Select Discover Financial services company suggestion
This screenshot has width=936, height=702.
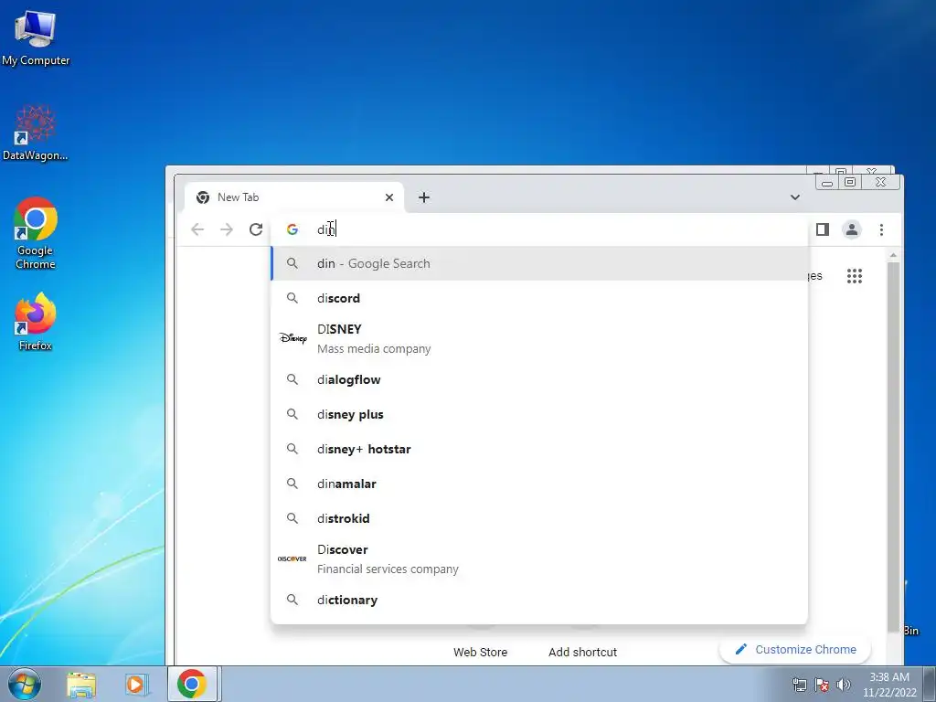click(539, 559)
